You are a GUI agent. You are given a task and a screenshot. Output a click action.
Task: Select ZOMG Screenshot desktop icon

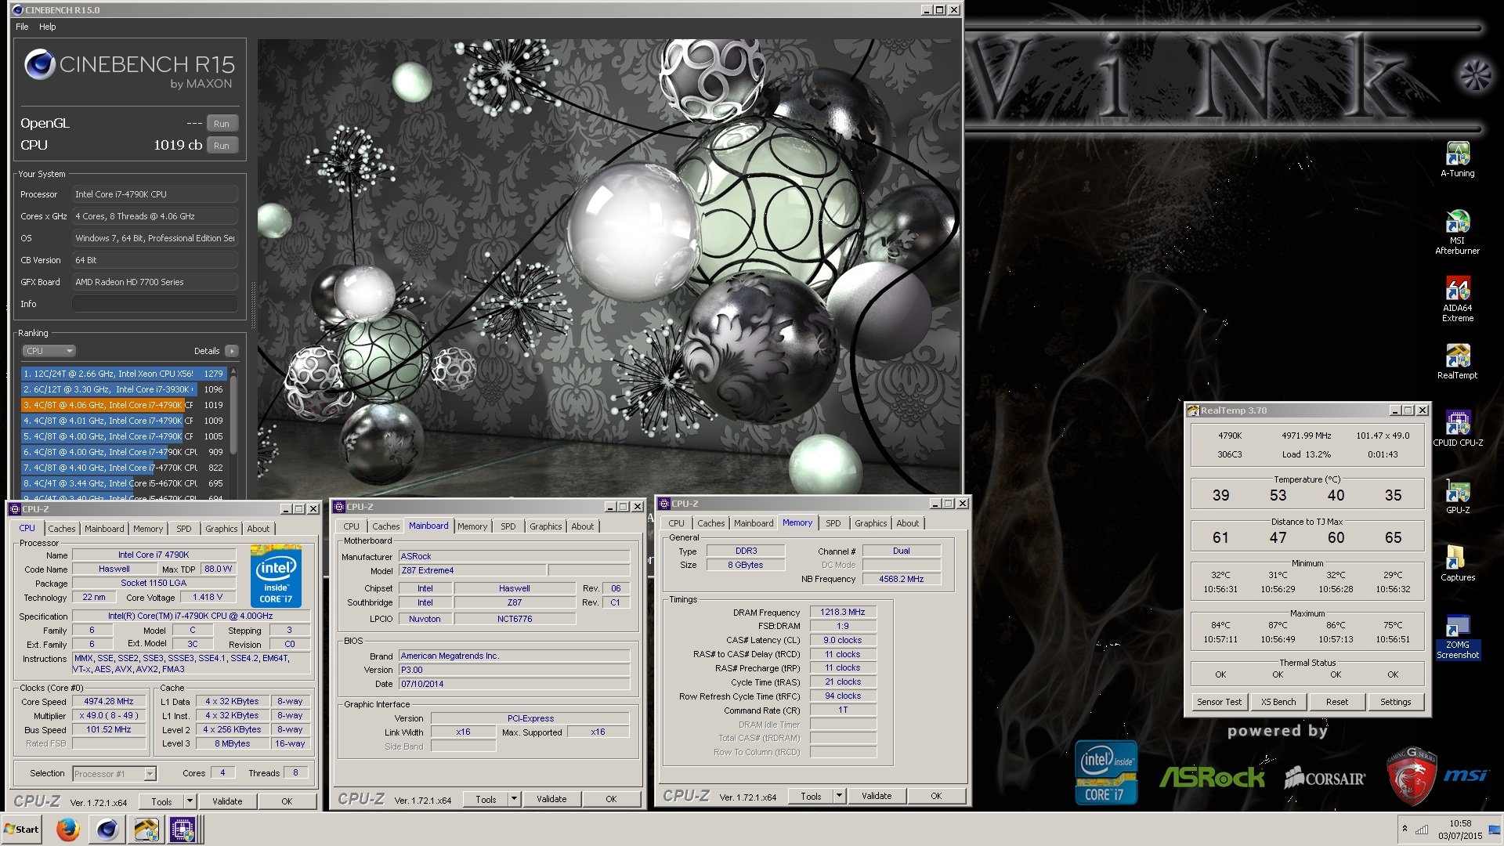click(x=1457, y=638)
